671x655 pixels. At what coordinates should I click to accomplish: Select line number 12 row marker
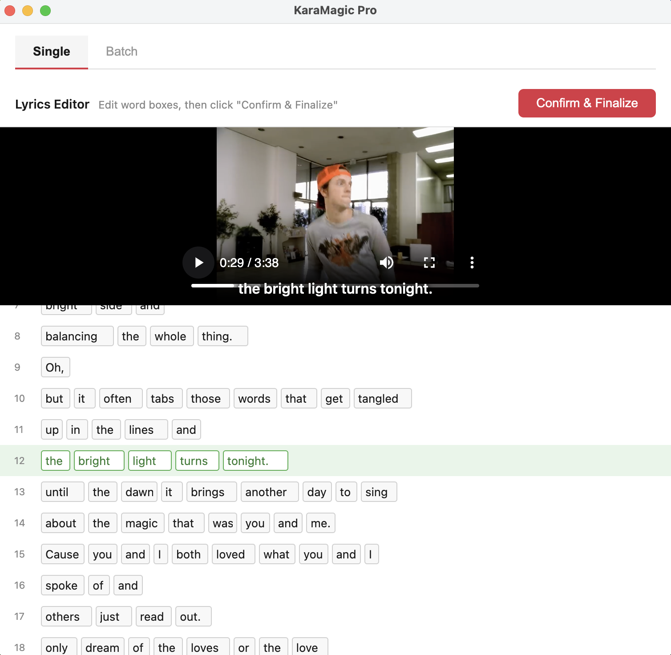[20, 461]
